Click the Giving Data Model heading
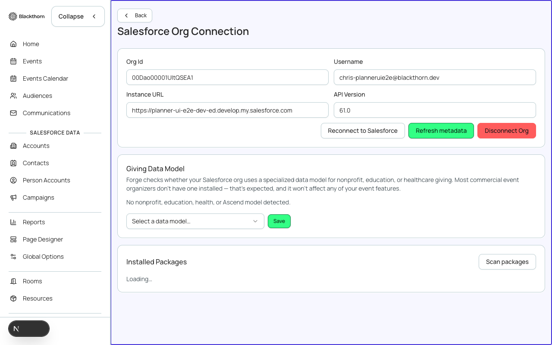Viewport: 552px width, 345px height. 155,169
